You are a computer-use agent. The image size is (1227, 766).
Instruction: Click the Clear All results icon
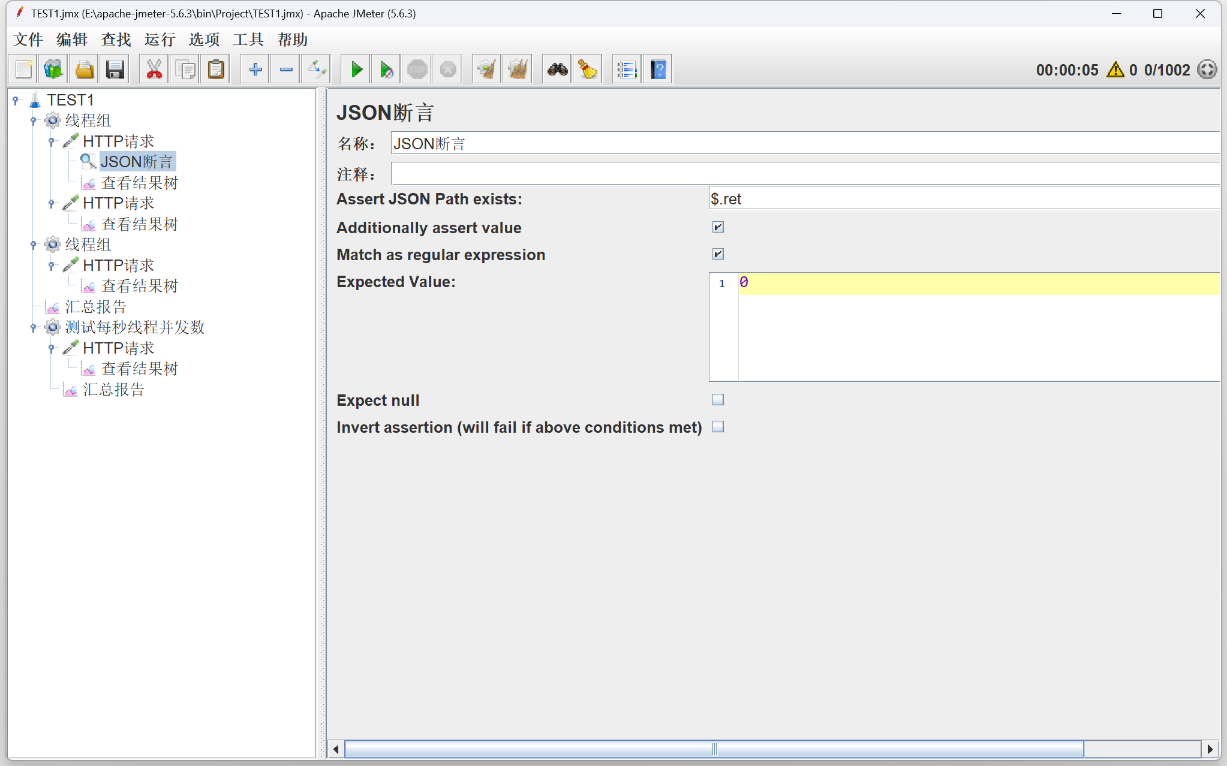518,70
